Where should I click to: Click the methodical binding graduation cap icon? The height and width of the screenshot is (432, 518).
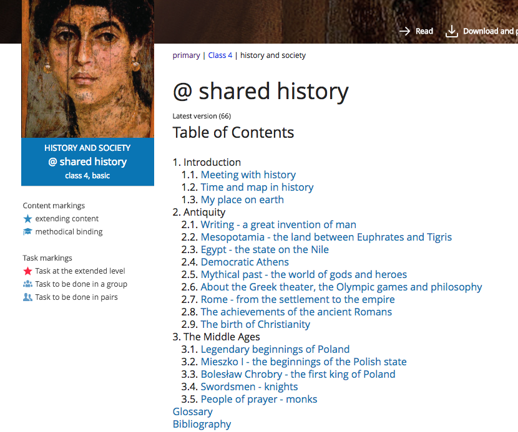[27, 232]
